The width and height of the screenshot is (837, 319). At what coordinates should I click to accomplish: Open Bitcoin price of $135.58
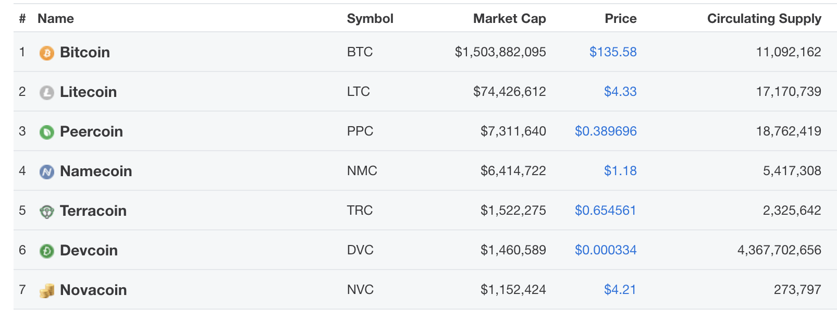[x=613, y=52]
